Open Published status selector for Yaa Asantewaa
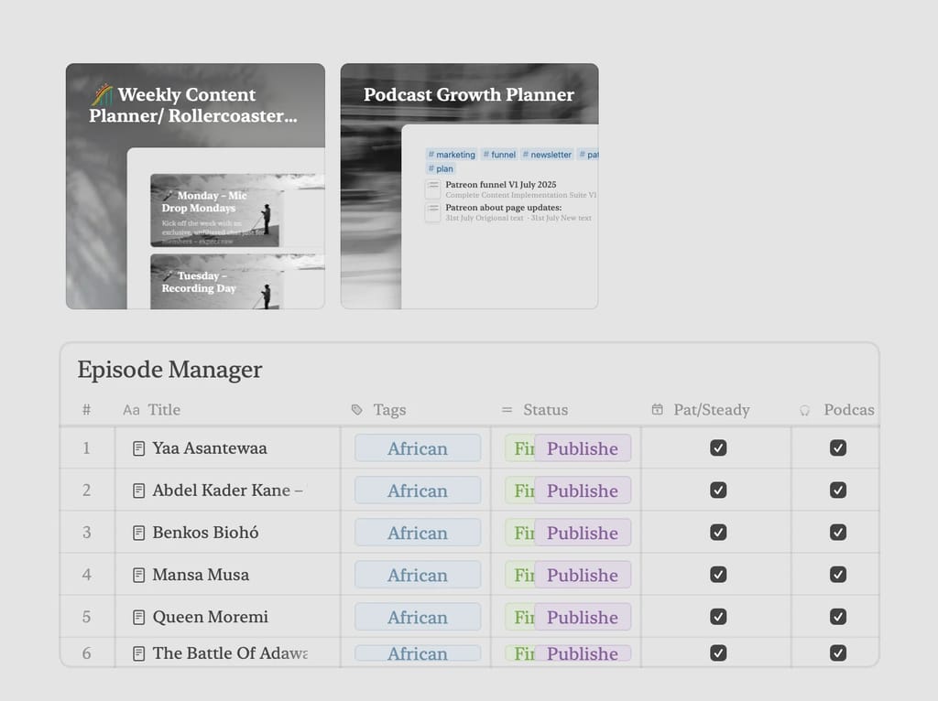Screen dimensions: 938x701 pyautogui.click(x=583, y=448)
